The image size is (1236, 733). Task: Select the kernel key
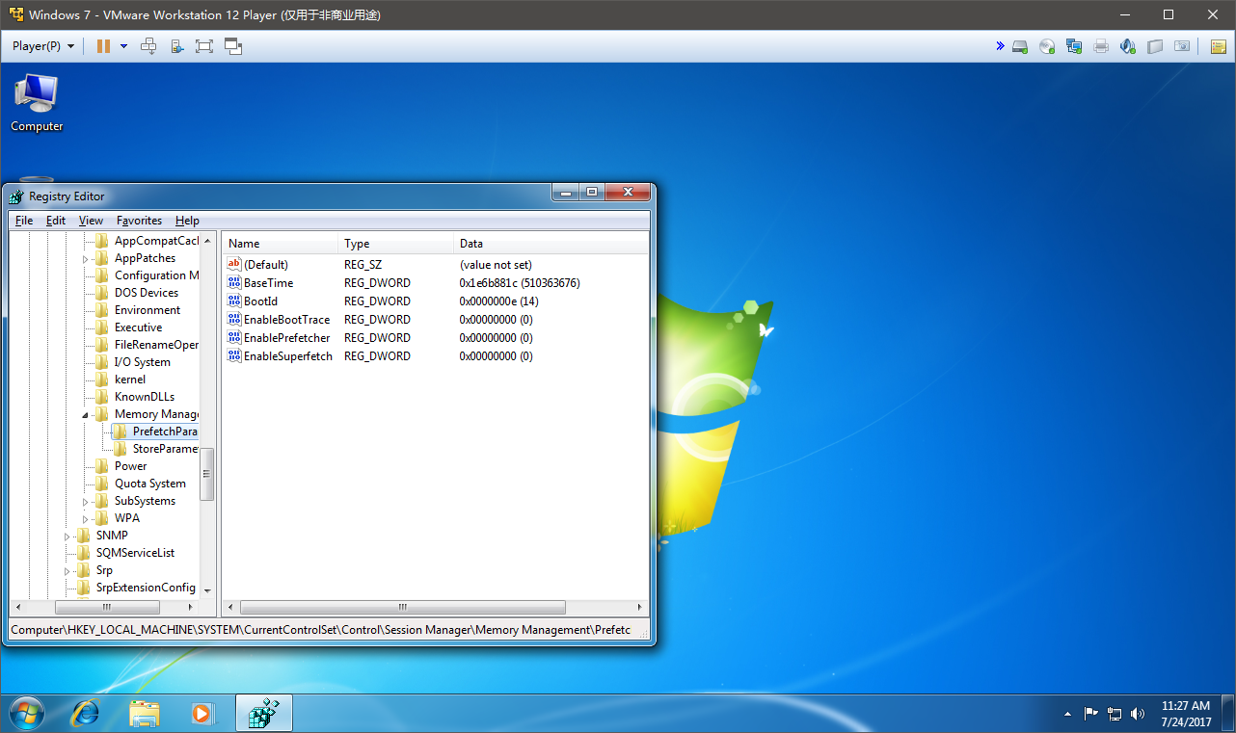point(129,380)
